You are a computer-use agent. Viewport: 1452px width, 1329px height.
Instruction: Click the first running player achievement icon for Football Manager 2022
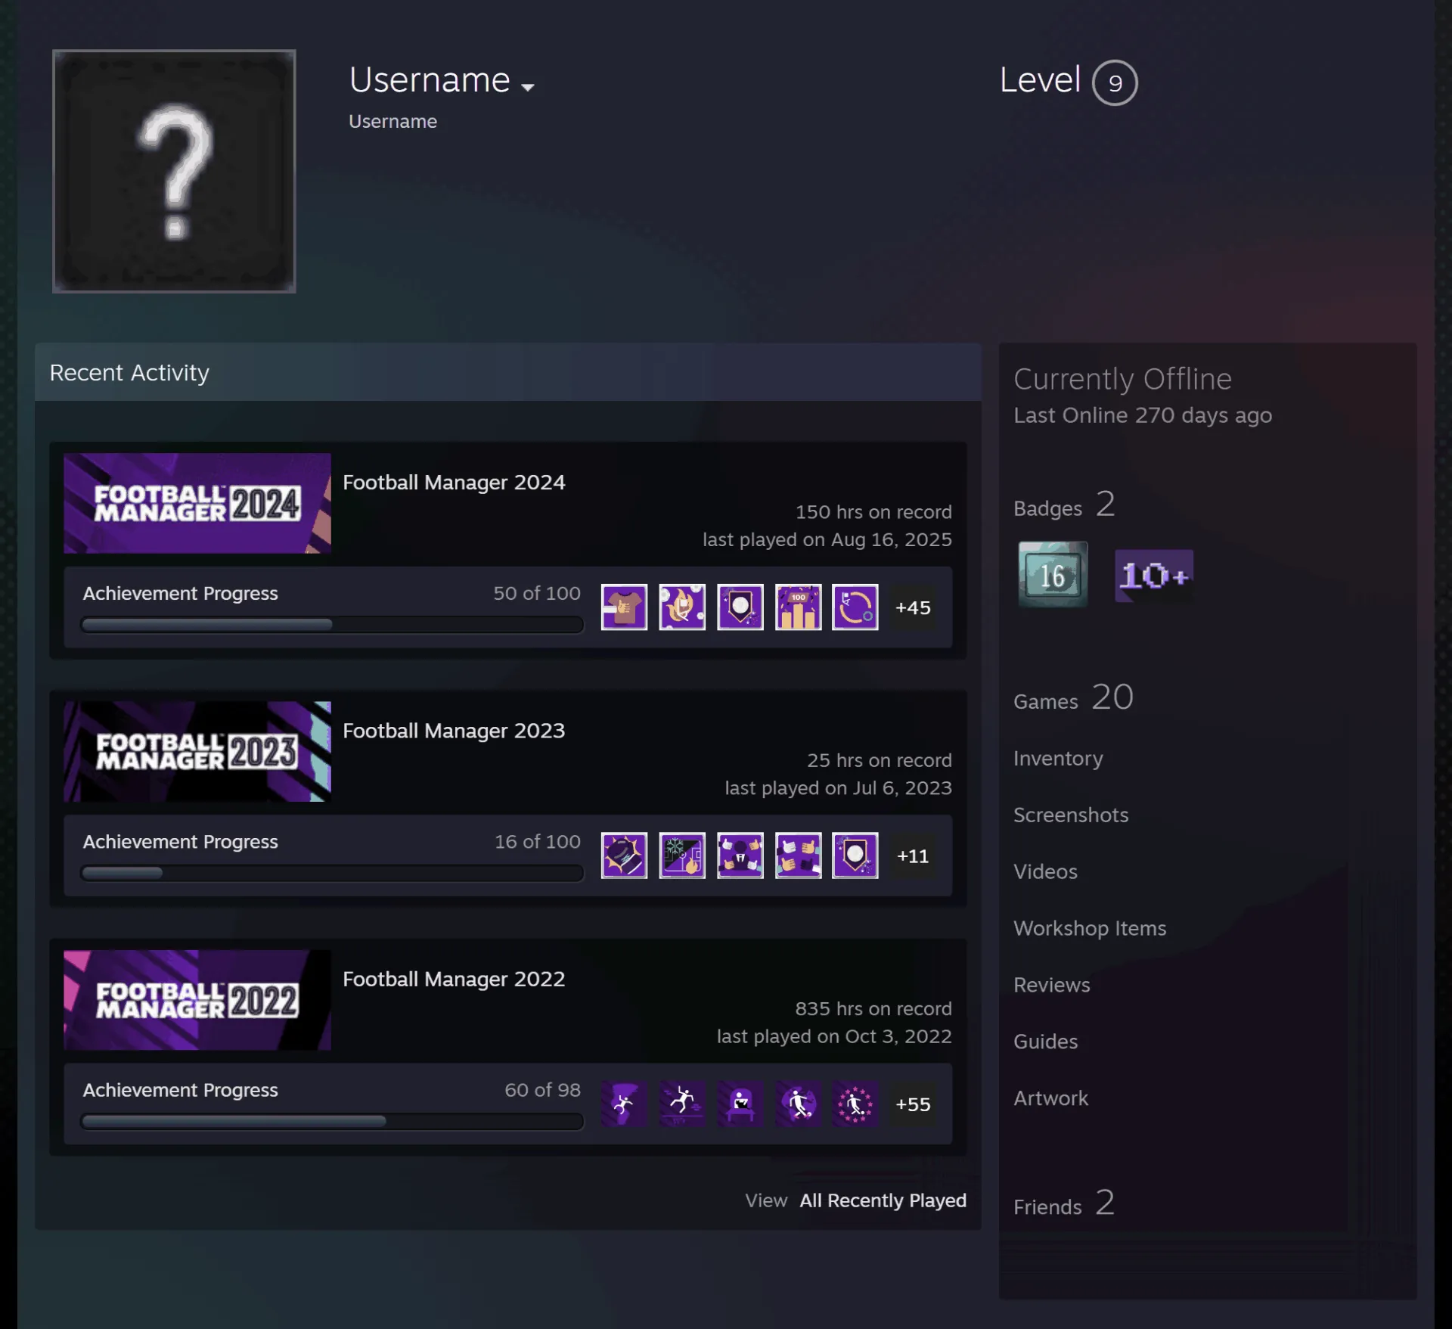(624, 1104)
